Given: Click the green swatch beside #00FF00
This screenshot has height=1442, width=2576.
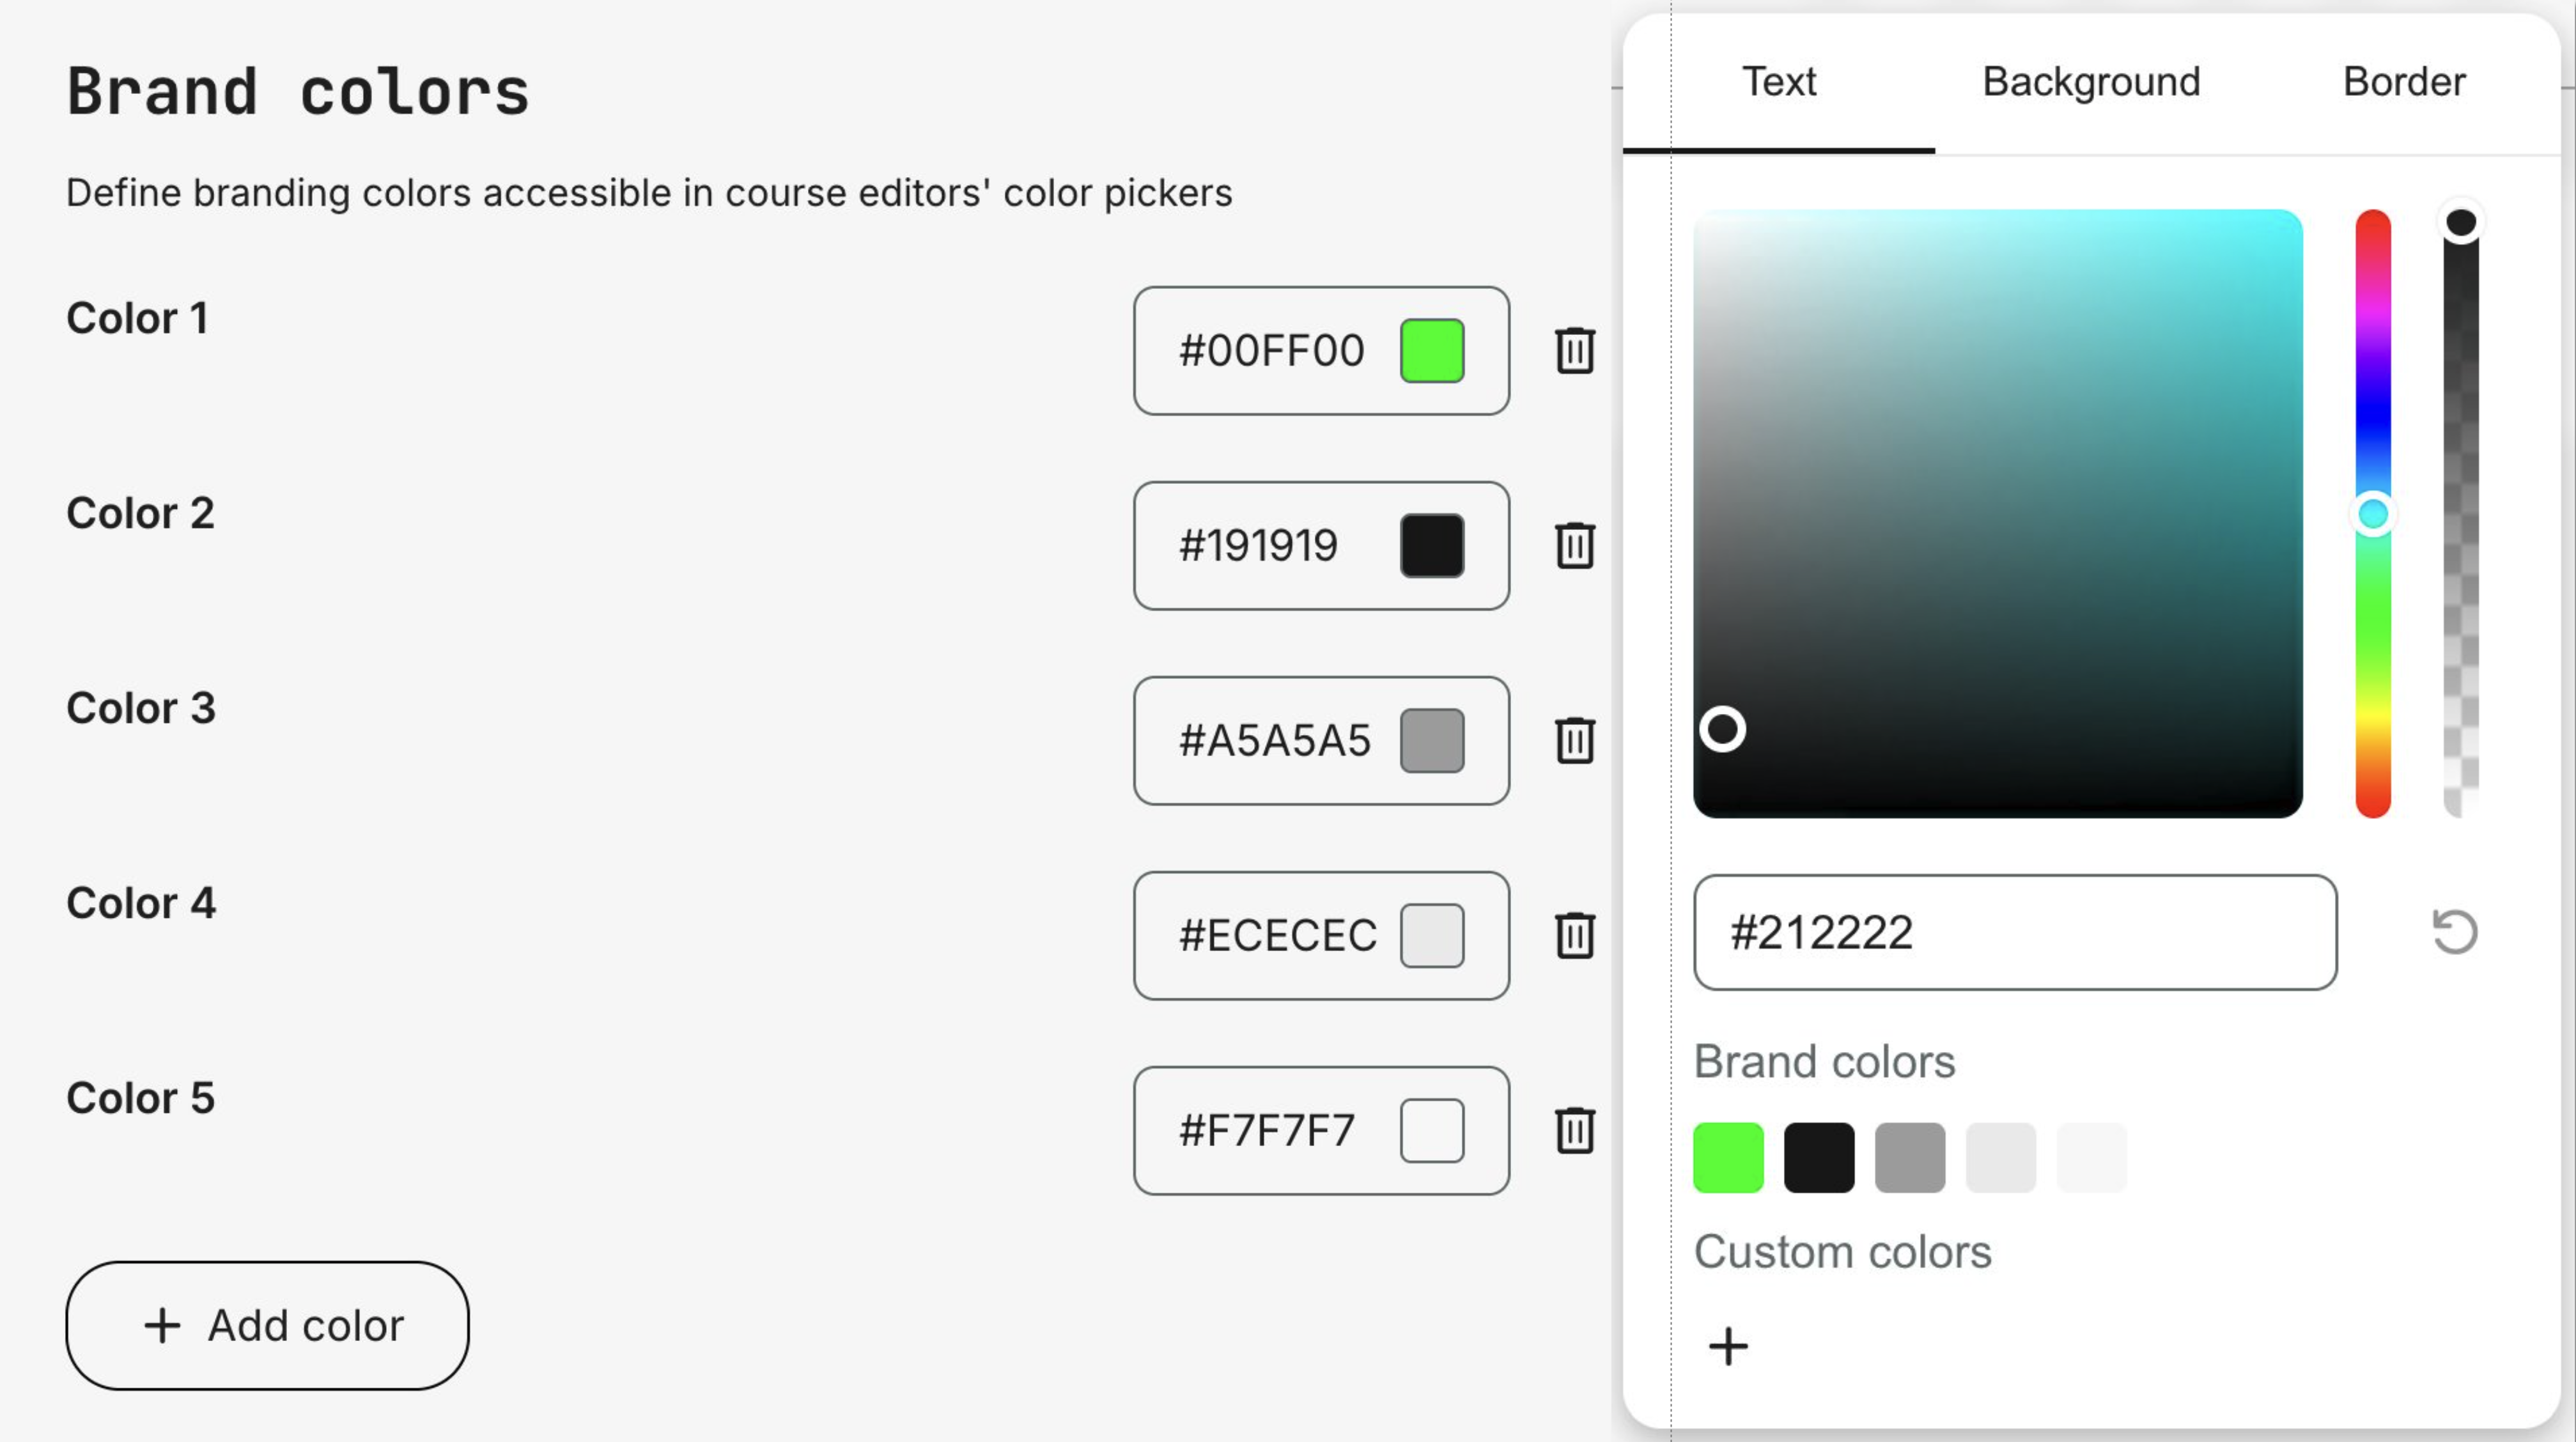Looking at the screenshot, I should coord(1432,349).
